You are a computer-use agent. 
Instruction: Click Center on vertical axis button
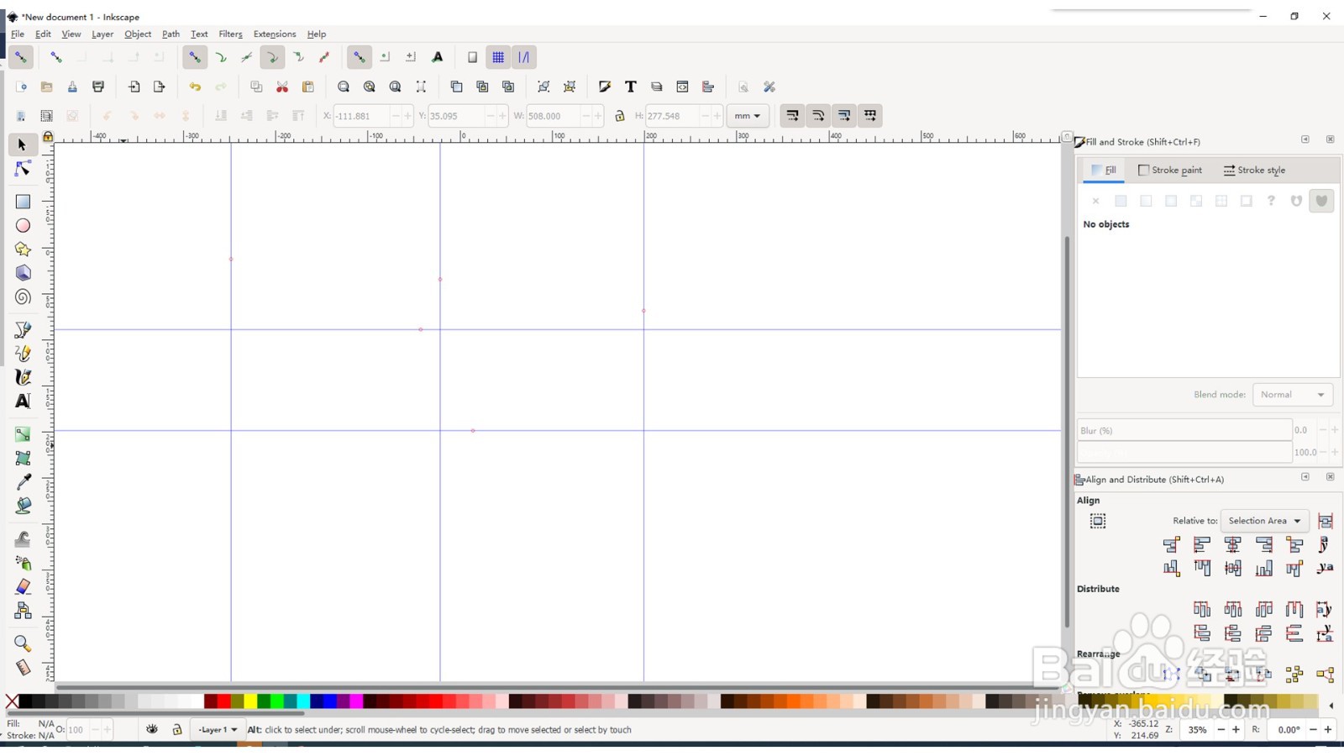tap(1233, 544)
